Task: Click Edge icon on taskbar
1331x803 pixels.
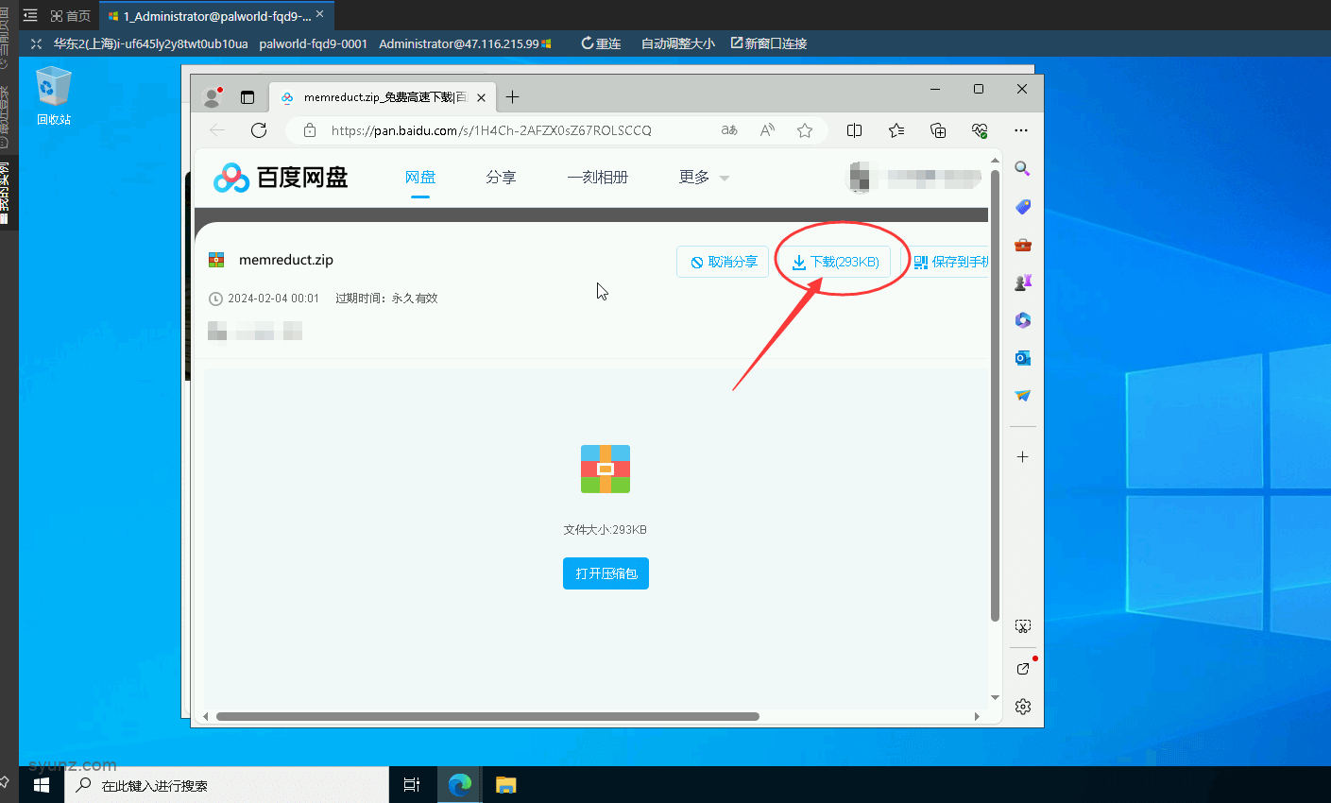Action: tap(460, 785)
